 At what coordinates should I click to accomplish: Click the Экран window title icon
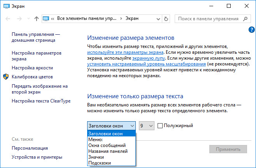6,6
